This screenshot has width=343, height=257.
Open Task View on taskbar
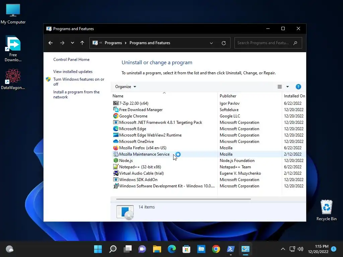[x=128, y=249]
